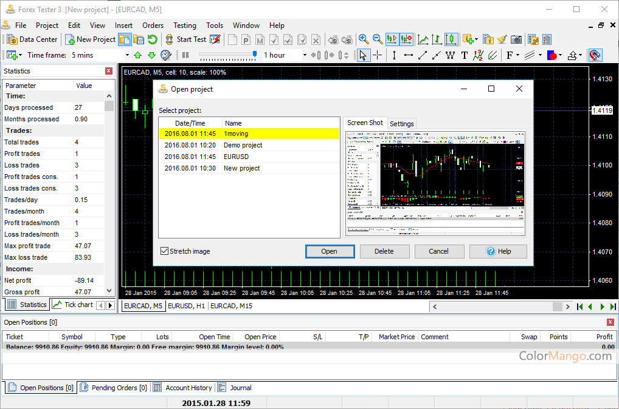Open the Time frame combo box
619x409 pixels.
100,55
